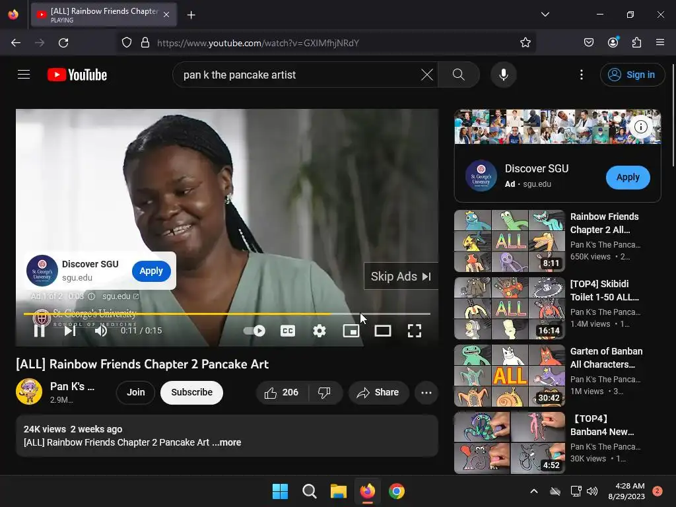Save page to Pocket icon
676x507 pixels.
pyautogui.click(x=589, y=43)
